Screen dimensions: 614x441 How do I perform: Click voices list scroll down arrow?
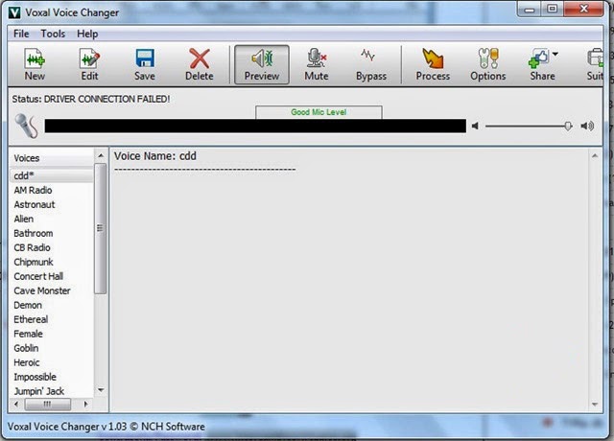tap(101, 390)
